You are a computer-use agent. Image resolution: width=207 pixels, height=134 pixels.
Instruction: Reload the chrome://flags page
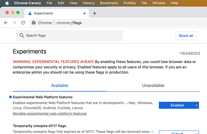(23, 23)
